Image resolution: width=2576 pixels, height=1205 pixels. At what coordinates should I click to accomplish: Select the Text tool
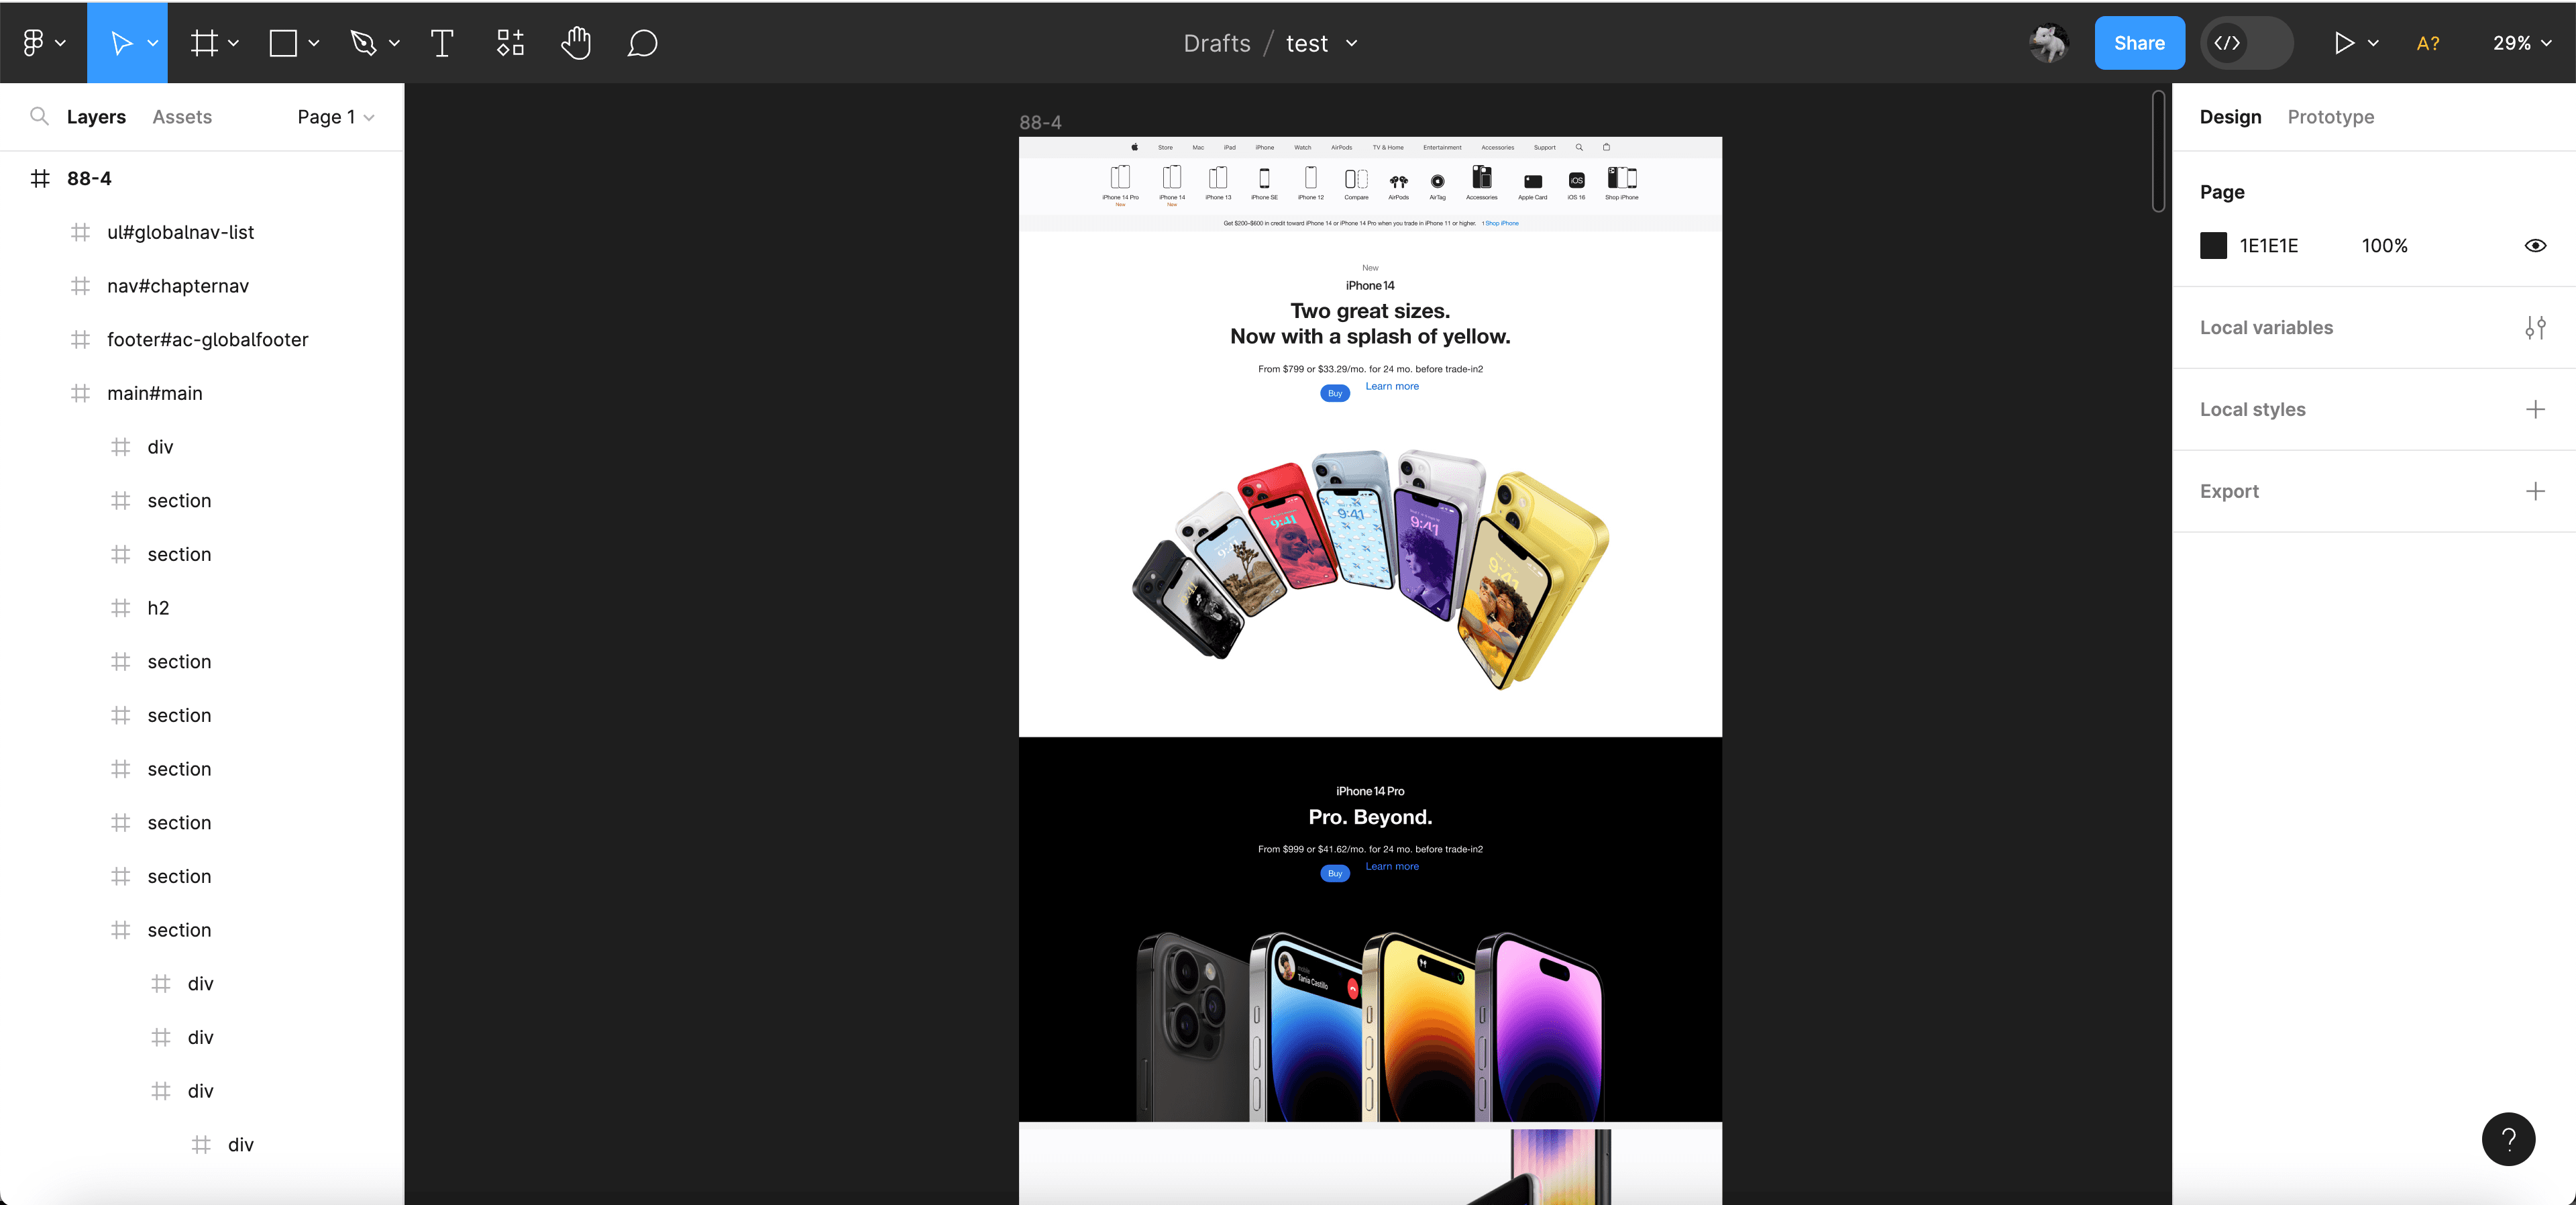pos(441,43)
